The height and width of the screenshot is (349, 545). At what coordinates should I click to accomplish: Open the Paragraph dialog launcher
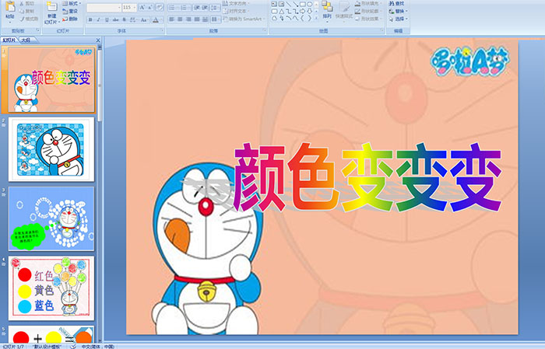tap(265, 31)
